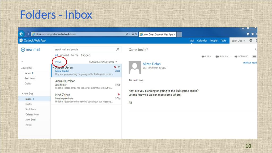Open Sent Items under Favorites
This screenshot has width=272, height=153.
30,78
